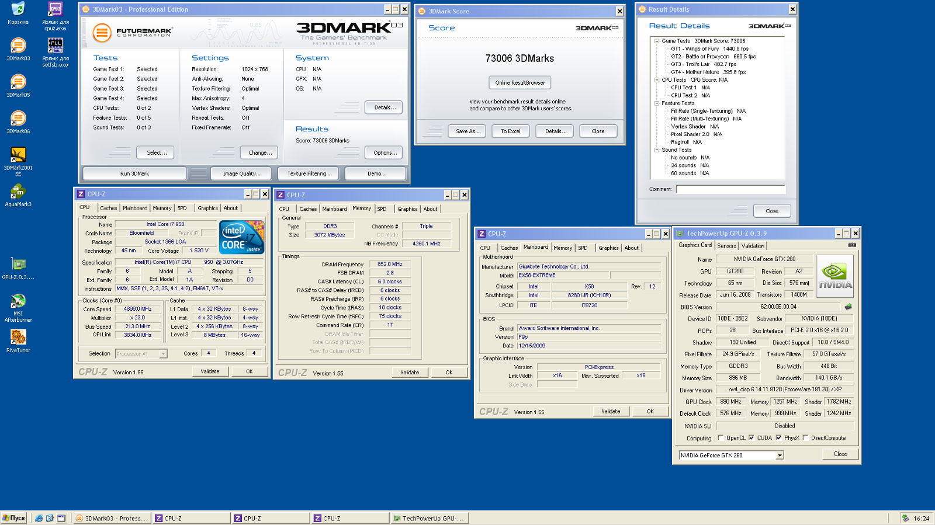Click the Show Desktop quick launch icon
This screenshot has height=525, width=935.
coord(61,518)
